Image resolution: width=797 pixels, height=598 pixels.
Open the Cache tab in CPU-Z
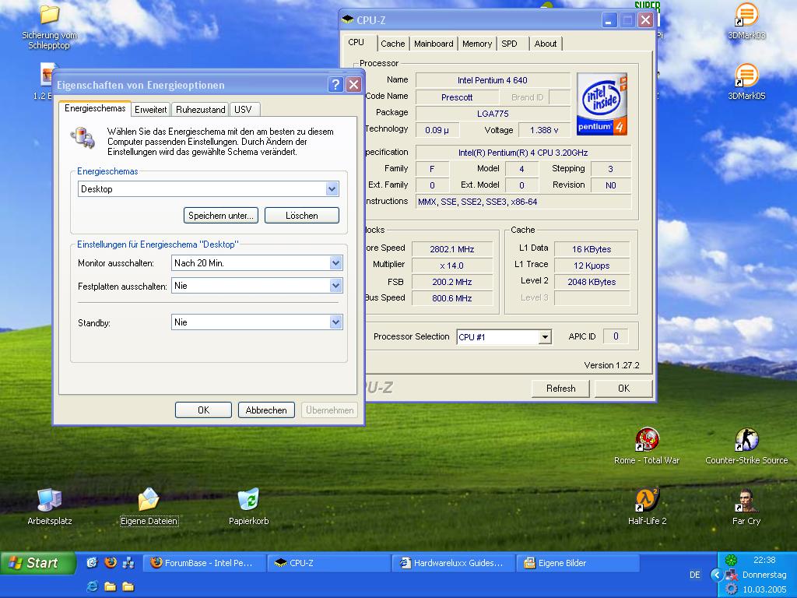(x=393, y=44)
